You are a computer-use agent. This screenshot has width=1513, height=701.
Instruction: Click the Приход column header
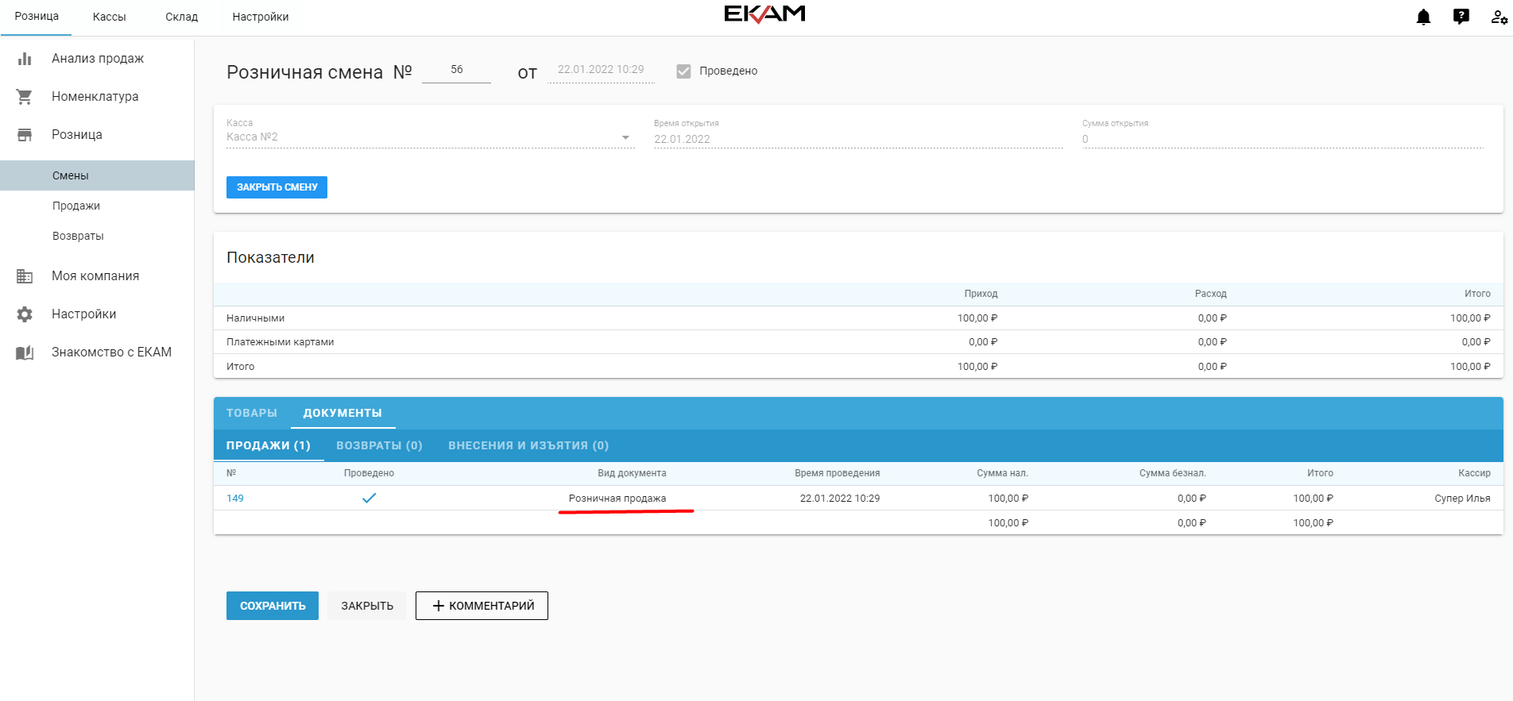pyautogui.click(x=981, y=294)
